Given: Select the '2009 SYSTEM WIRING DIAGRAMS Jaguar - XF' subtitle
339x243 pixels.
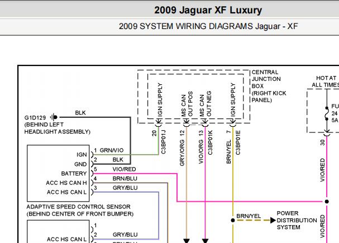Looking at the screenshot, I should tap(208, 26).
